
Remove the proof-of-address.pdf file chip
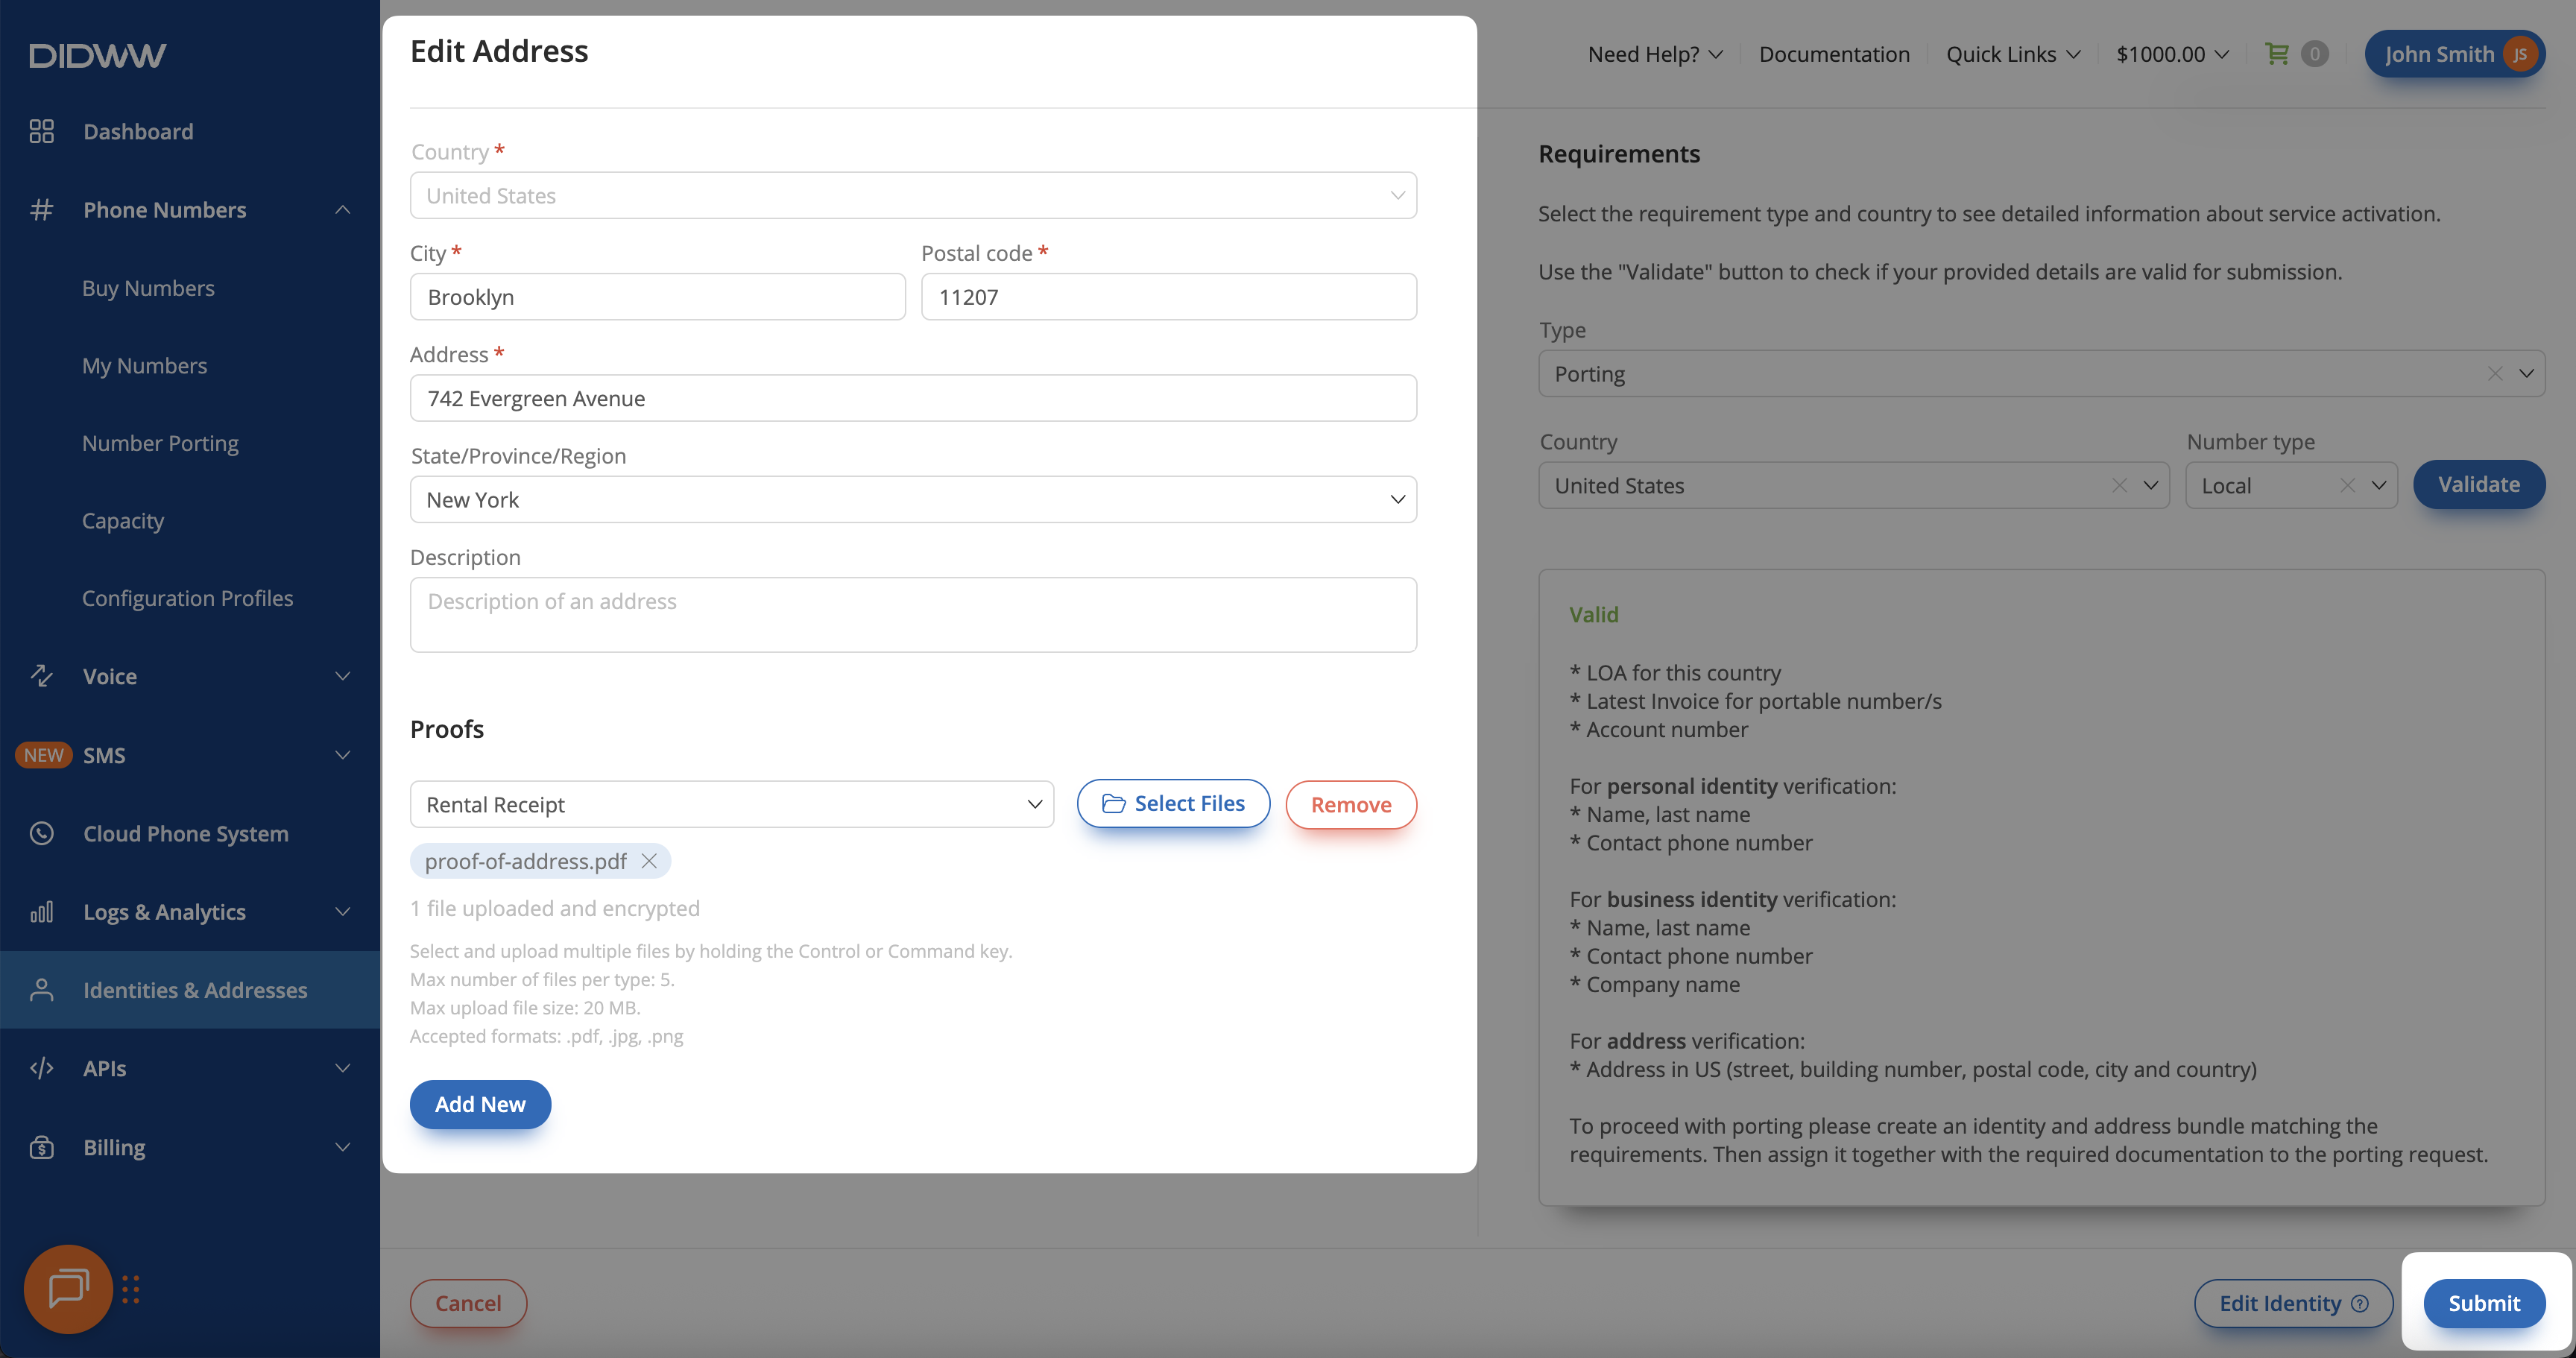649,861
